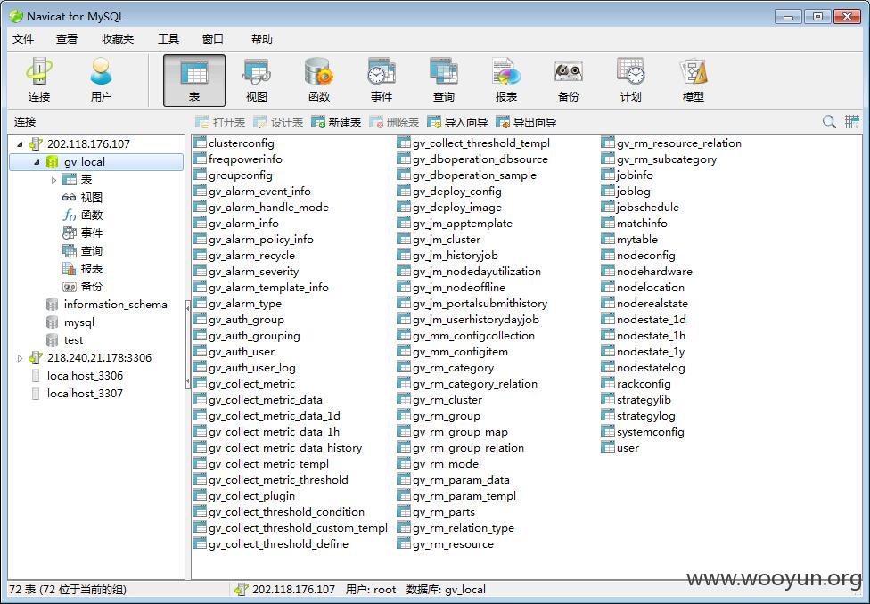Open the 计划 (Schedule) toolbar icon
870x604 pixels.
click(x=630, y=80)
